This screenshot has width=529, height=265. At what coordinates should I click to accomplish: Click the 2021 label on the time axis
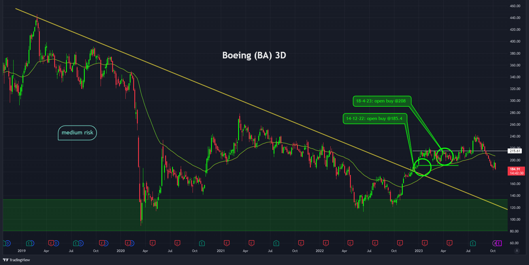pyautogui.click(x=221, y=251)
